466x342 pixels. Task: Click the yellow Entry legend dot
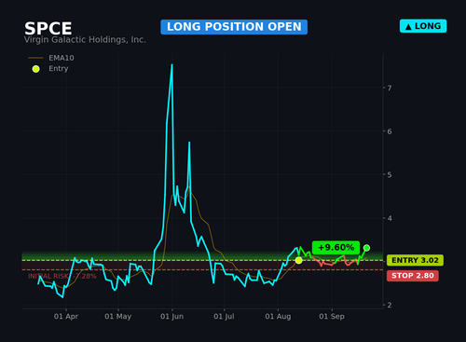click(36, 69)
